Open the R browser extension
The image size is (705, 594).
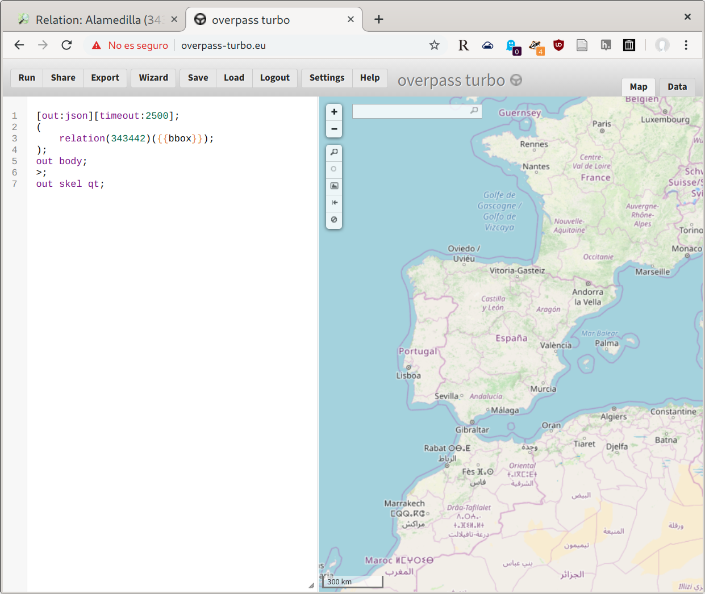coord(464,45)
